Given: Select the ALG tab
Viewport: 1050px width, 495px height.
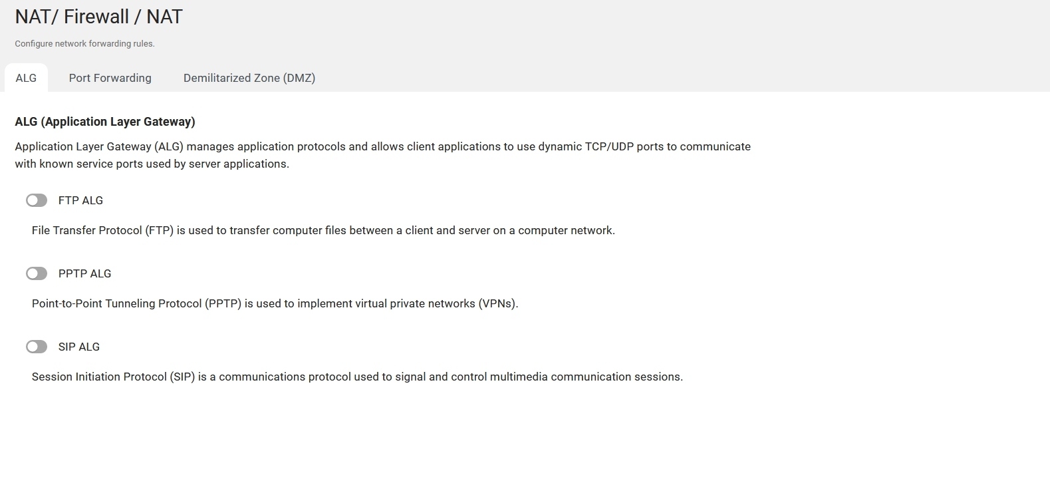Looking at the screenshot, I should [26, 78].
